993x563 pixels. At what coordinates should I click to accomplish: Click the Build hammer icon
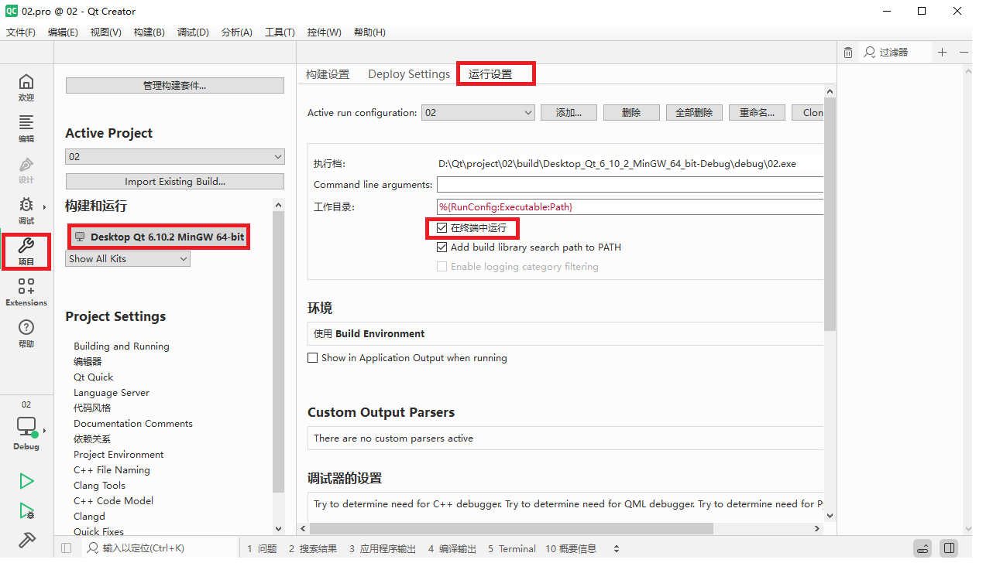point(26,540)
